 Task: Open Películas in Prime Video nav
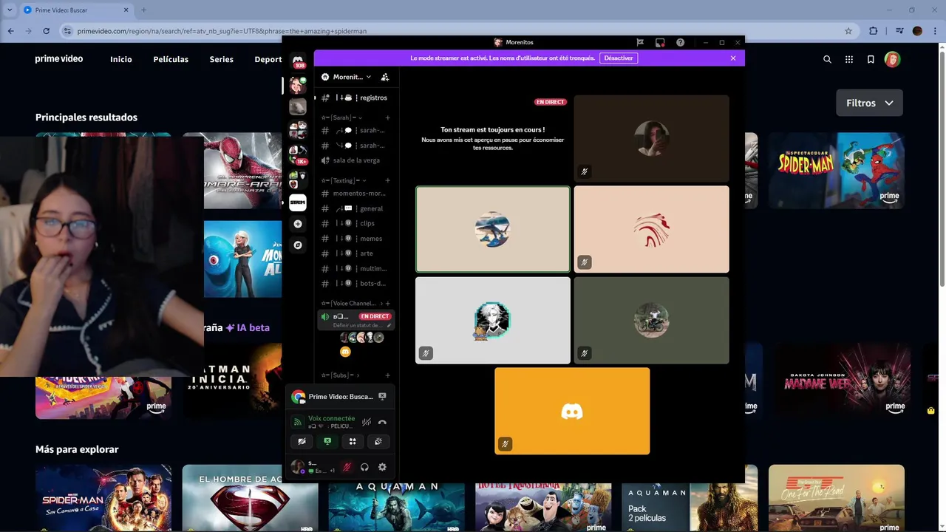pyautogui.click(x=171, y=59)
